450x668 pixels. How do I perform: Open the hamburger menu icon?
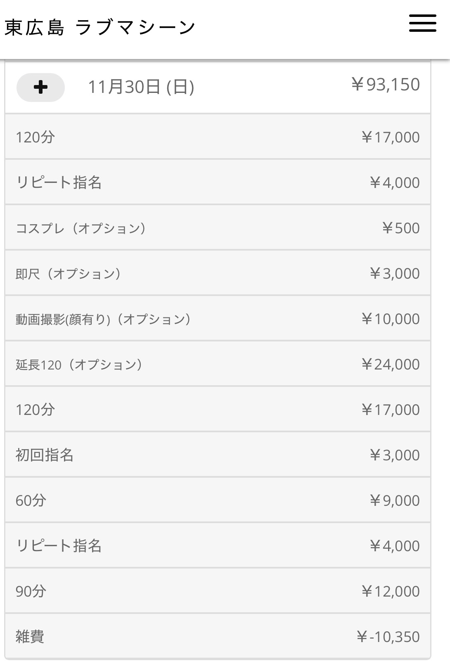tap(422, 23)
